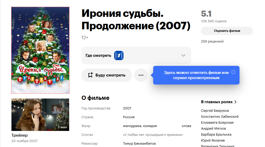Click the слова link in genre row
265x147 pixels.
tap(186, 126)
